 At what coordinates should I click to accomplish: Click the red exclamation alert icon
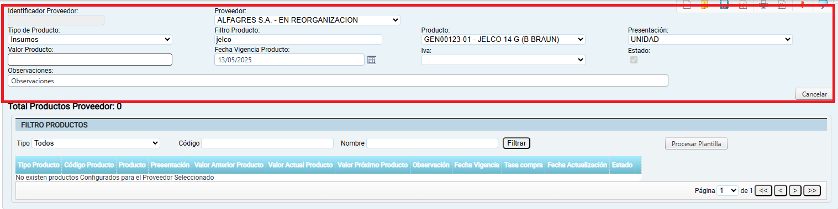tap(802, 6)
